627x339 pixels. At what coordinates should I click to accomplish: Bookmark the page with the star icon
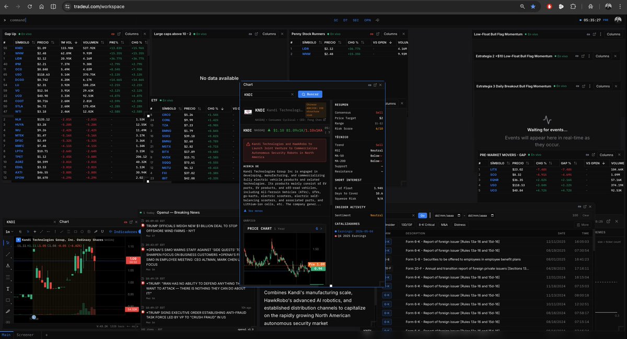point(533,6)
